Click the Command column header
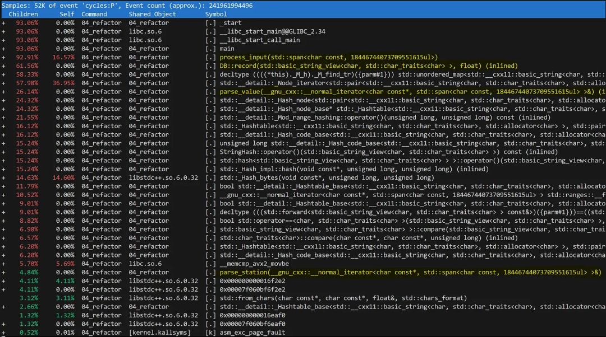606x337 pixels. coord(94,14)
